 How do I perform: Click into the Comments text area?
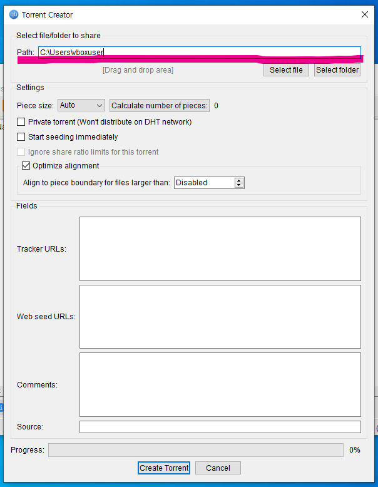click(x=220, y=384)
